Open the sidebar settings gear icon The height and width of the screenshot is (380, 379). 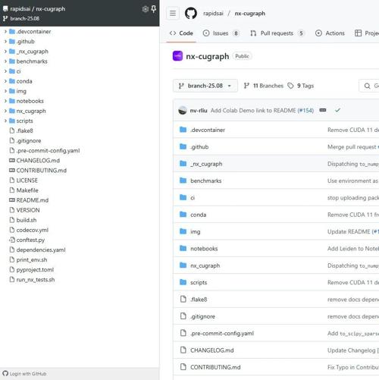pyautogui.click(x=146, y=9)
